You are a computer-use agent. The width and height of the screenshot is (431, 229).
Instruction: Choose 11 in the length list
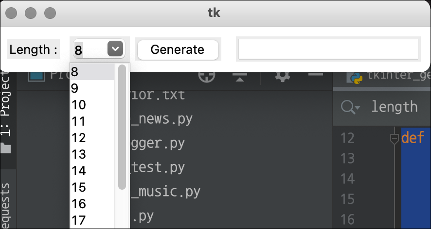coord(92,121)
